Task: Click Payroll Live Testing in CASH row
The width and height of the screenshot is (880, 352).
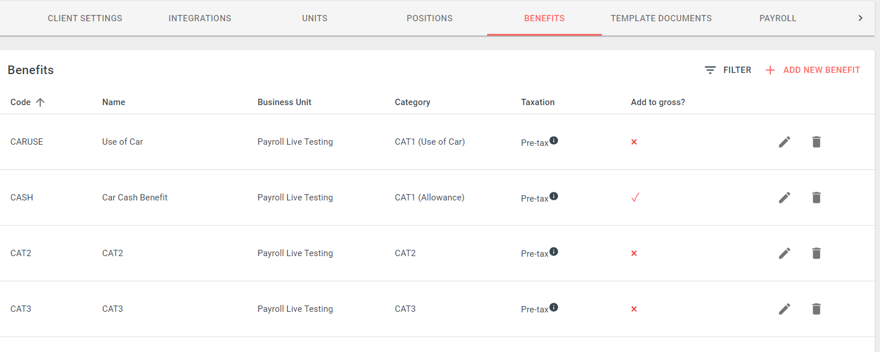Action: pos(295,198)
